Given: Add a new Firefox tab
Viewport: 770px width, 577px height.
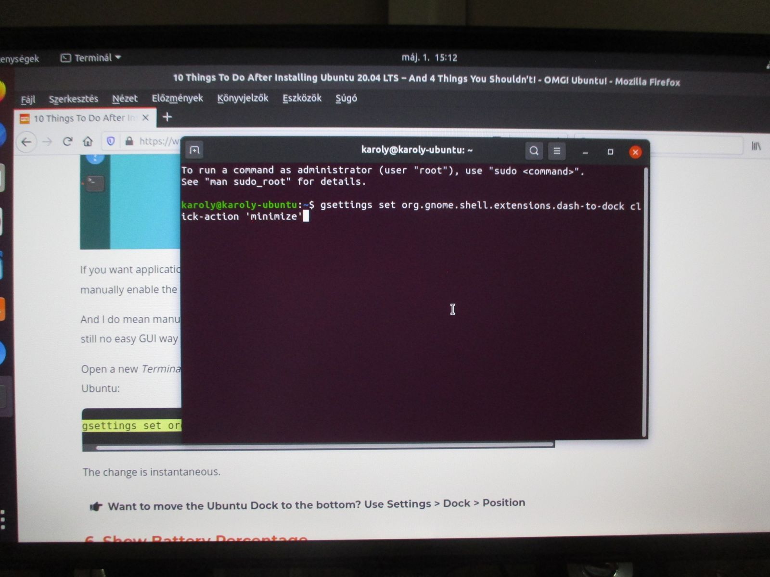Looking at the screenshot, I should click(167, 117).
